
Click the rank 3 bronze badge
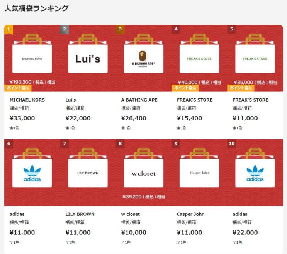click(x=120, y=29)
